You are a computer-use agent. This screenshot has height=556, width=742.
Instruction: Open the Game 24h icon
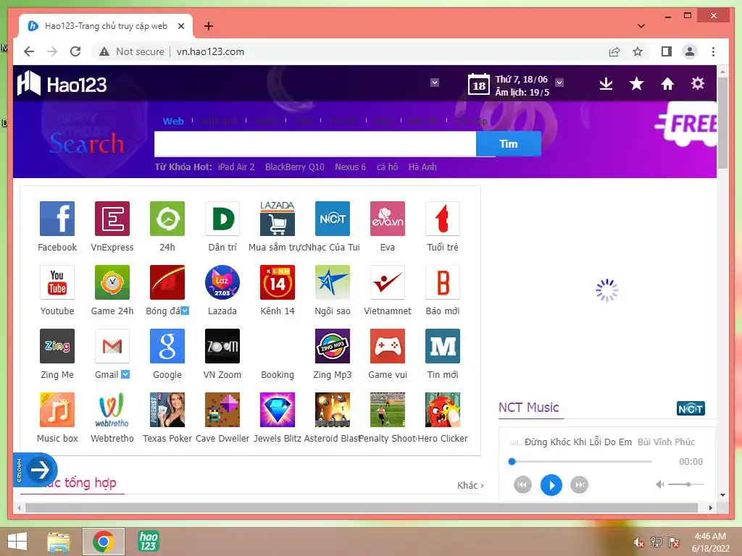pos(112,282)
